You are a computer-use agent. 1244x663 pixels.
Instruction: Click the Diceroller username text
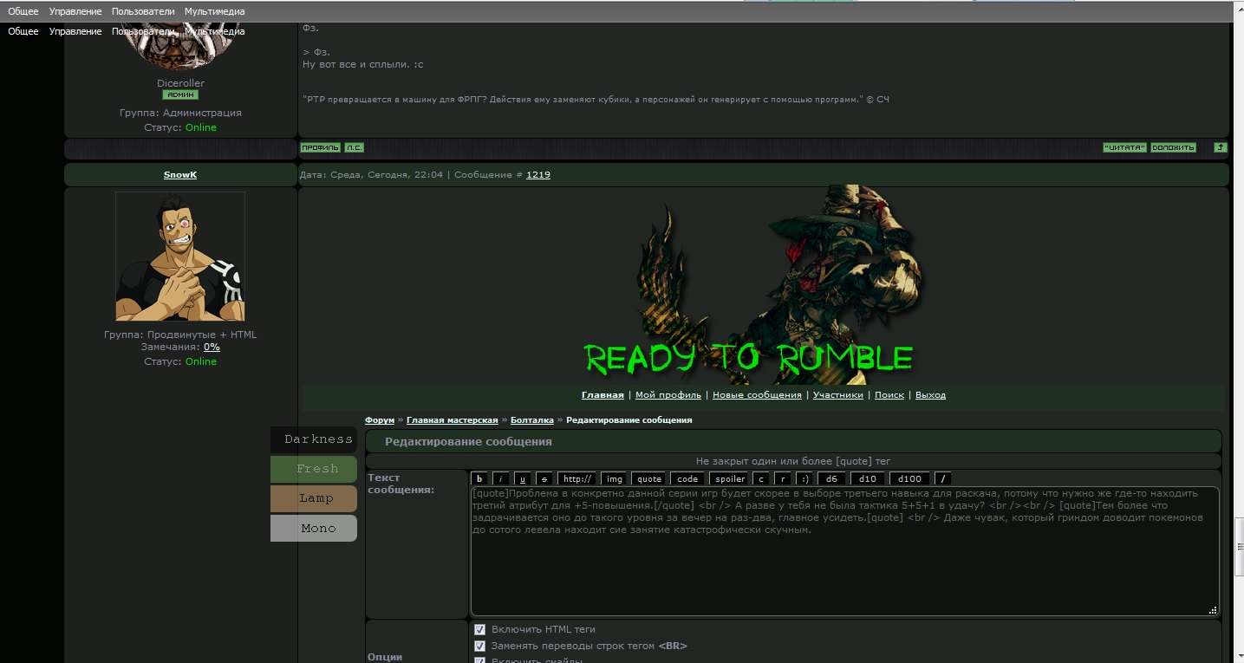click(x=180, y=83)
